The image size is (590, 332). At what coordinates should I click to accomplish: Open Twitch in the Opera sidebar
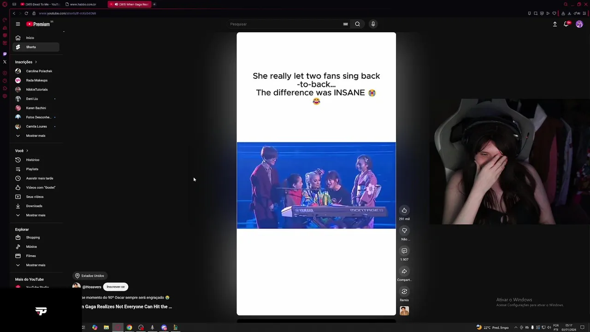(5, 54)
